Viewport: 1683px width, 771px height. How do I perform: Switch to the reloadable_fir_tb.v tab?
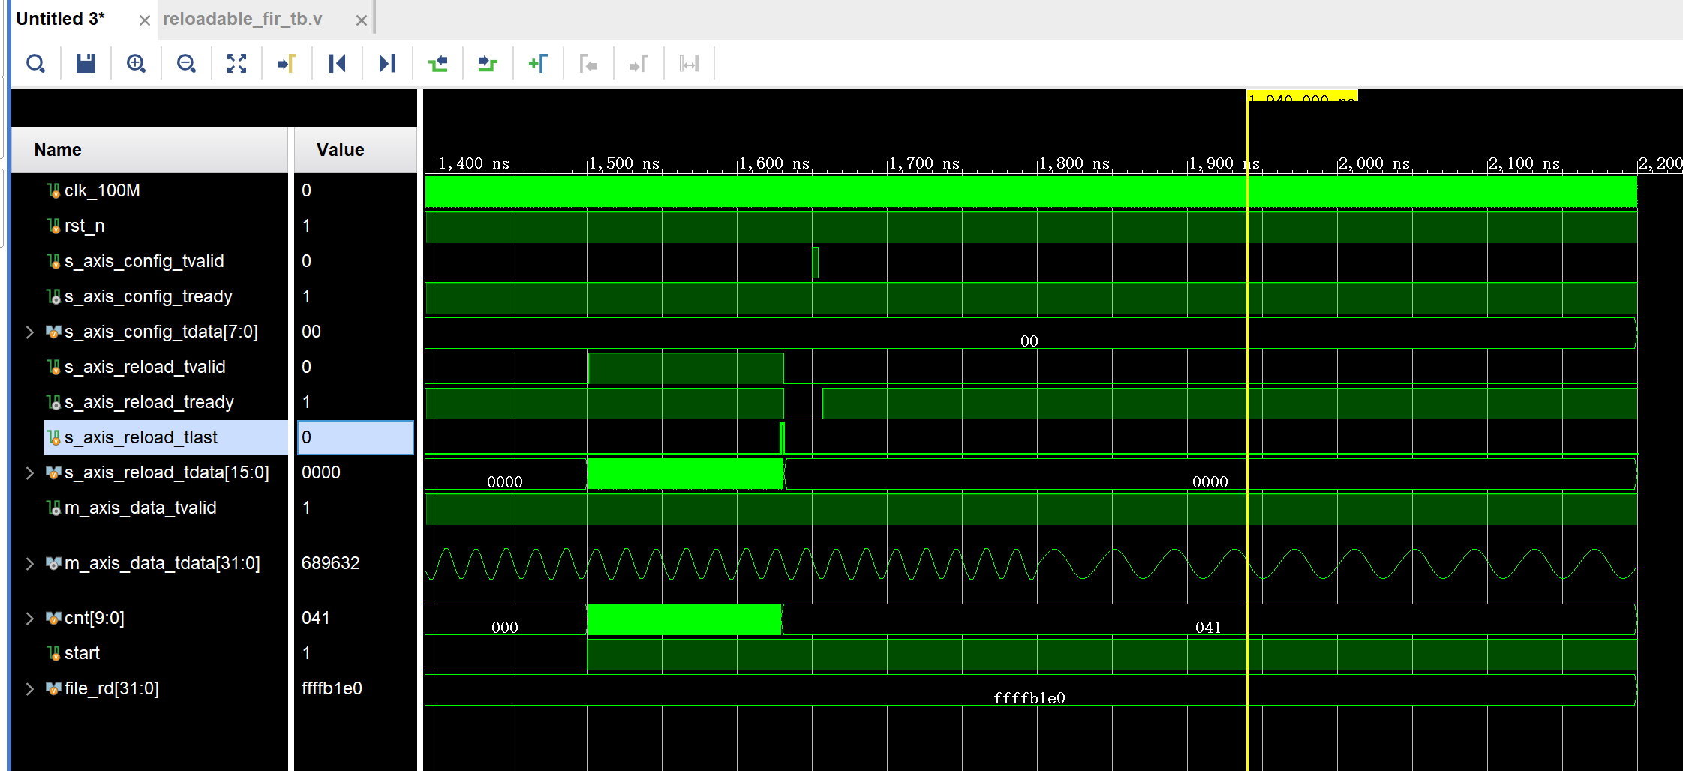tap(242, 19)
